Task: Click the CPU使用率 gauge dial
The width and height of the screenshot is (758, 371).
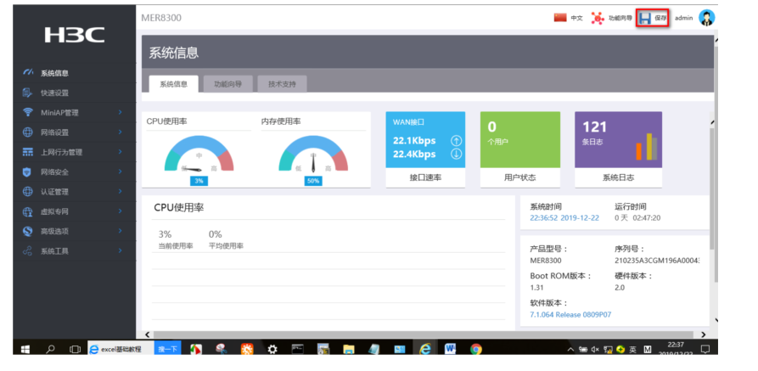Action: point(199,154)
